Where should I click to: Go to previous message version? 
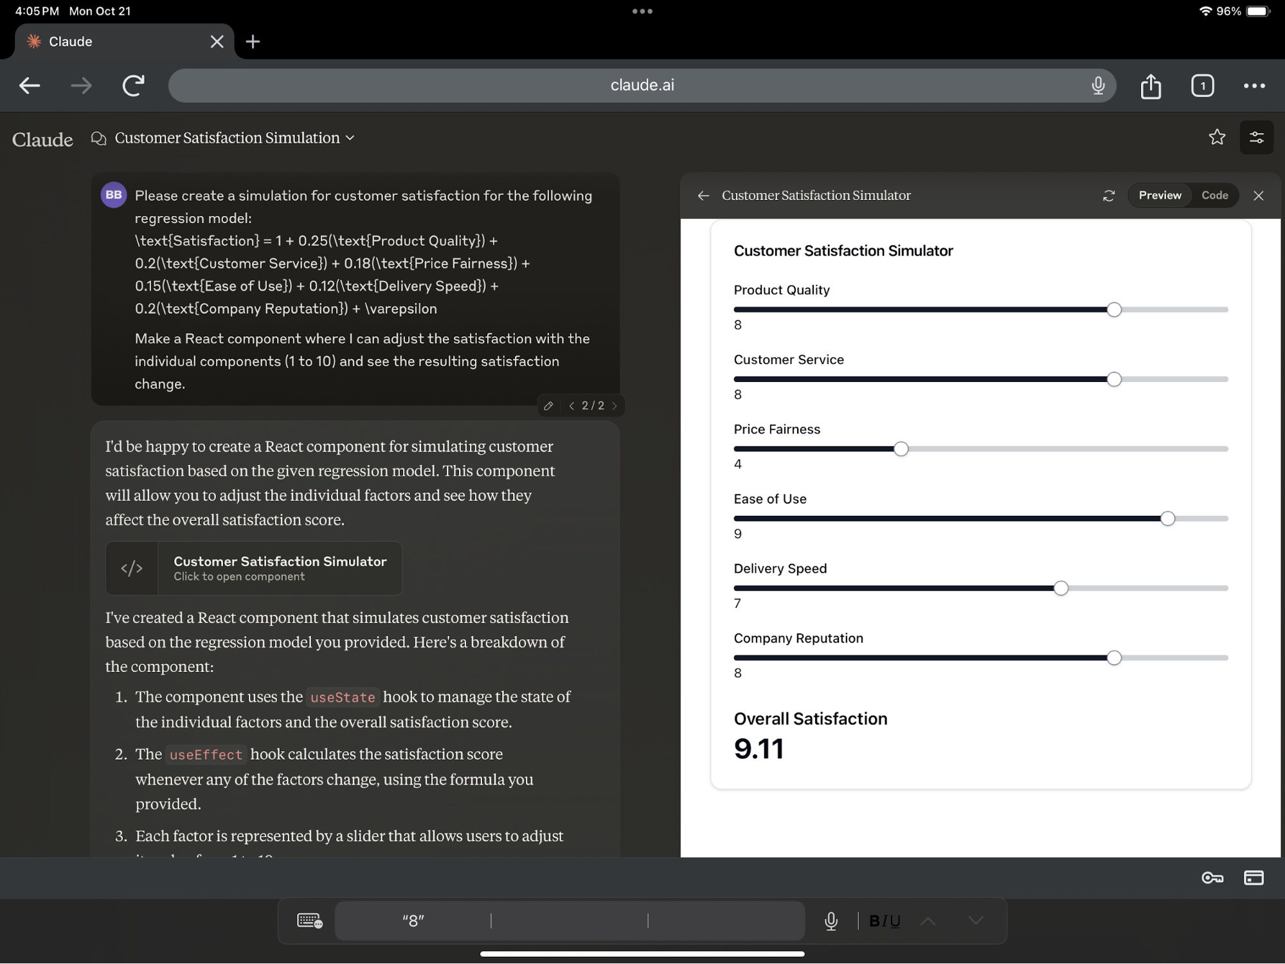point(571,406)
